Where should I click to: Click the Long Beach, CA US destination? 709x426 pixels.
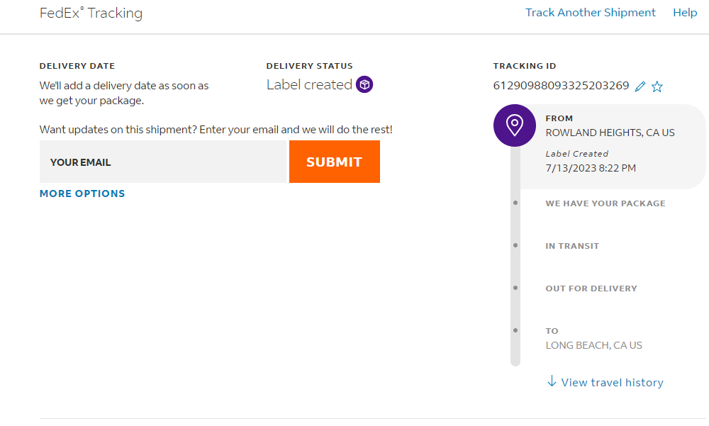593,345
